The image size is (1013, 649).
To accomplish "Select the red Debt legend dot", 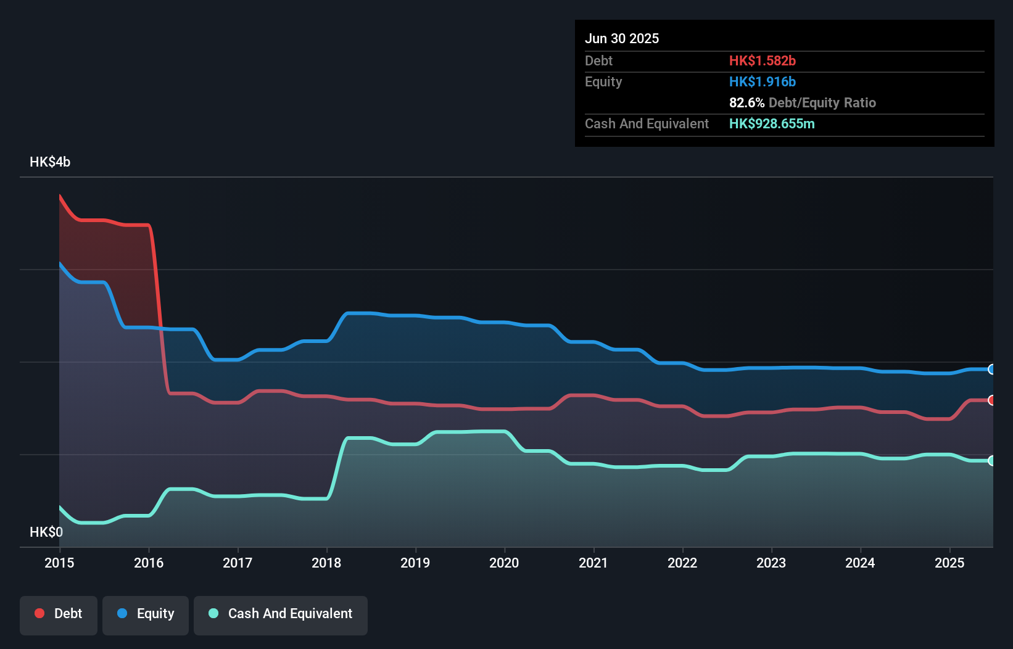I will click(38, 613).
